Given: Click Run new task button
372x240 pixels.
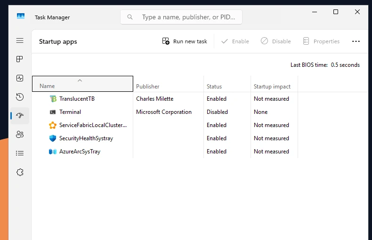Looking at the screenshot, I should click(185, 41).
